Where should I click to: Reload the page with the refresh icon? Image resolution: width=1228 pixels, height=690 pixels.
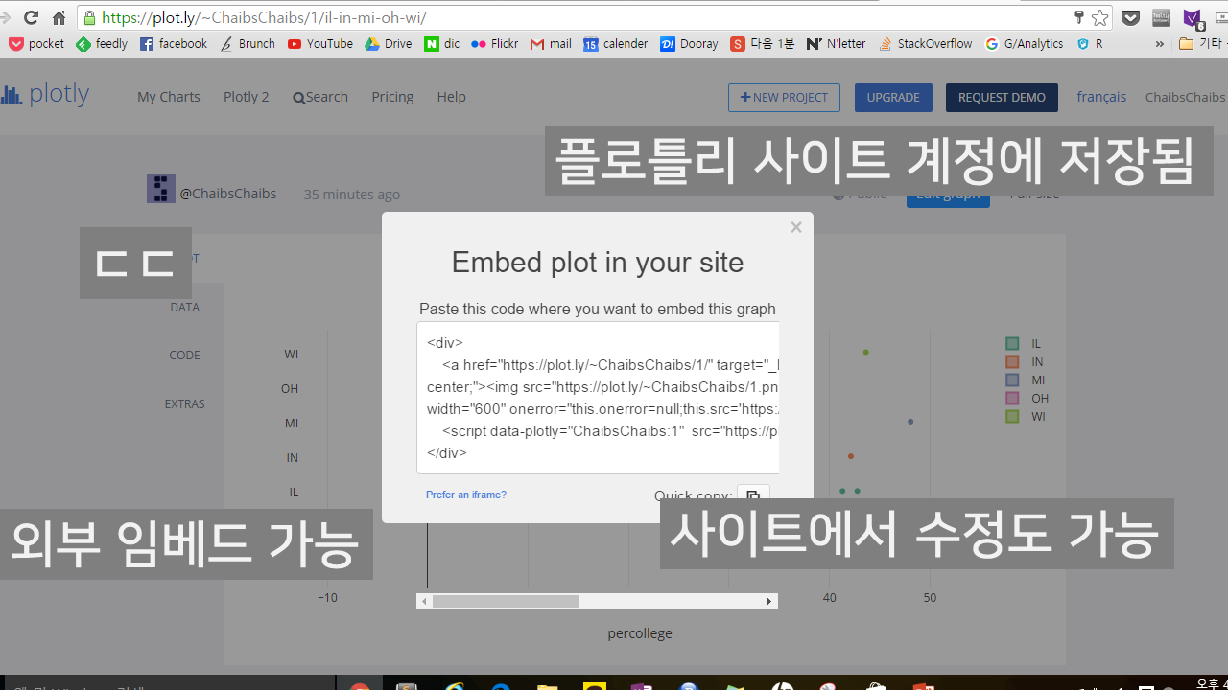pyautogui.click(x=31, y=17)
